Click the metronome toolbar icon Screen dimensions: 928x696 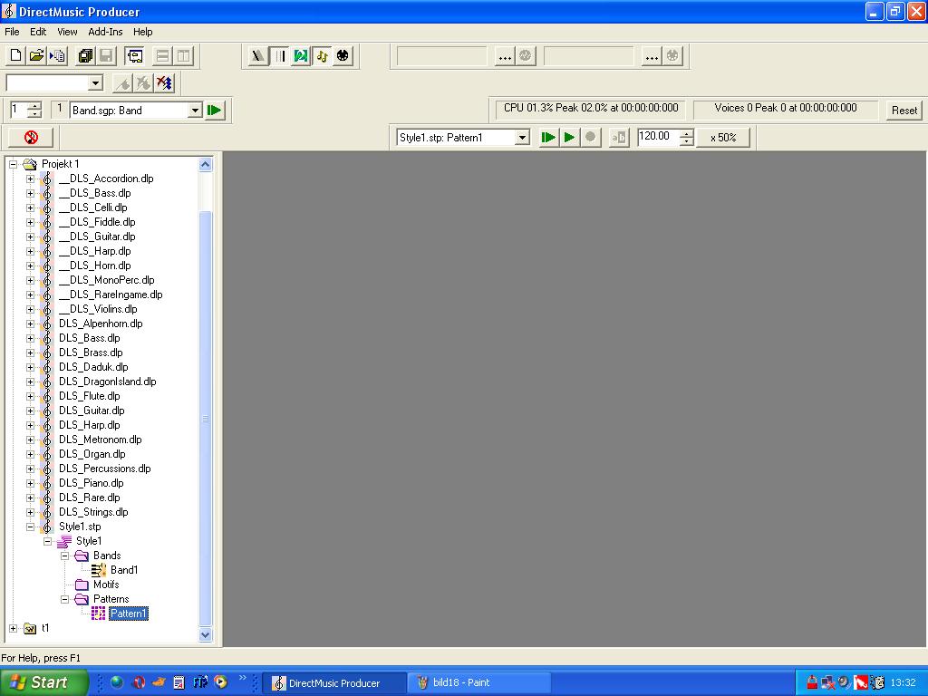tap(258, 56)
